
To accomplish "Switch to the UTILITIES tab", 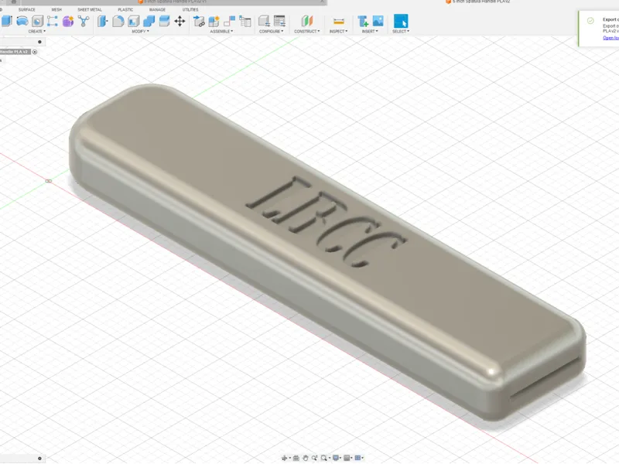I will 190,9.
